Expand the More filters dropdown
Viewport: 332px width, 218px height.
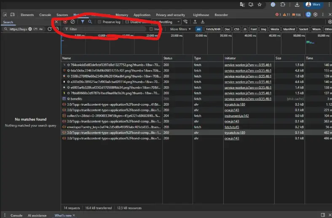[x=180, y=29]
